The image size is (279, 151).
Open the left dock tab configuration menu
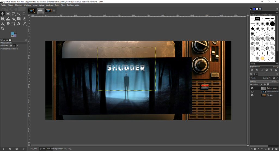click(x=26, y=40)
